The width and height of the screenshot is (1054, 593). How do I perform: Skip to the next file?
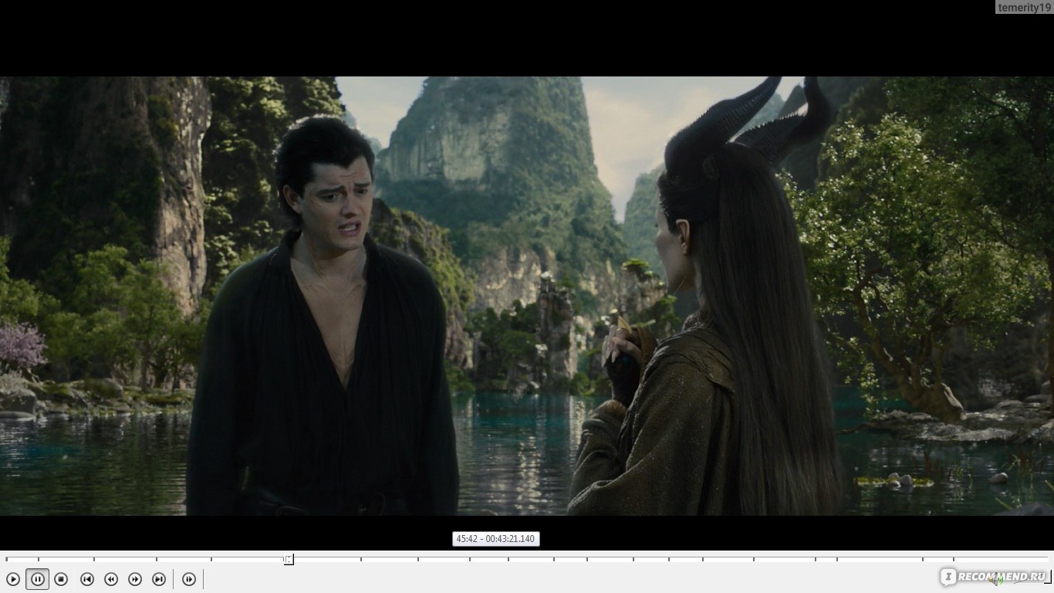pyautogui.click(x=159, y=579)
